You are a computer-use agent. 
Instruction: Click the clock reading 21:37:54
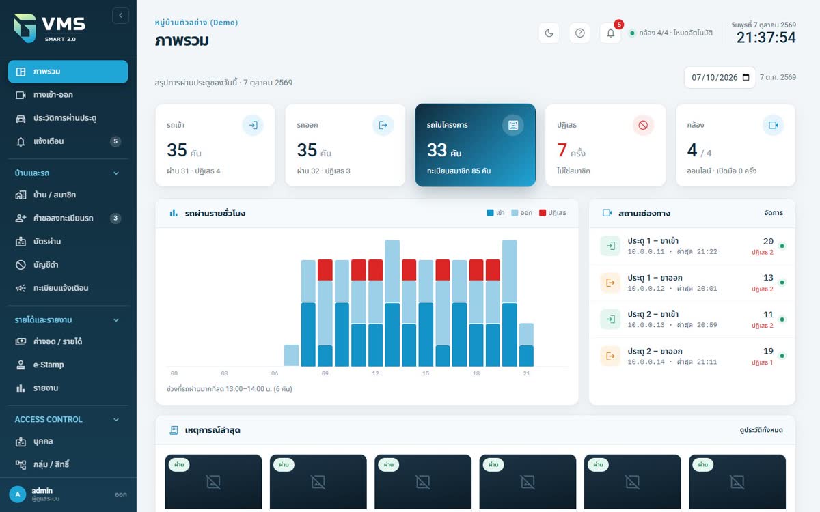click(766, 38)
